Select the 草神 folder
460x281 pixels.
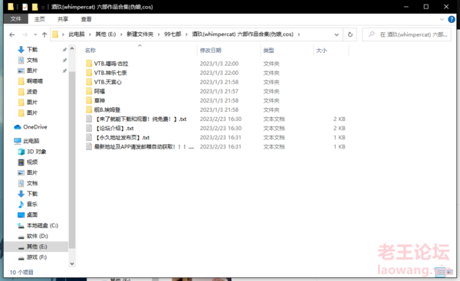point(100,100)
